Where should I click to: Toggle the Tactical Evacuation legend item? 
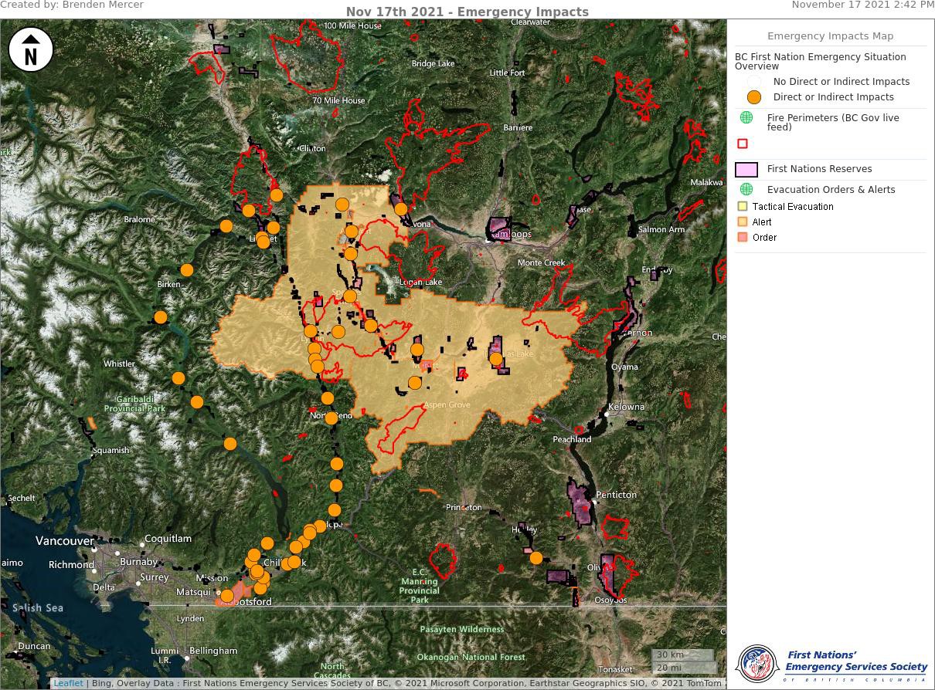[743, 206]
